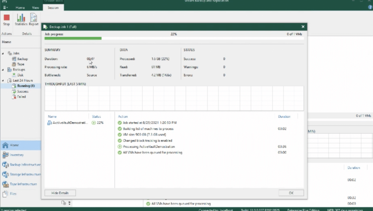Click the 'Enterprise Plus Edition' status bar text
Viewport: 373px width, 211px height.
tap(303, 210)
